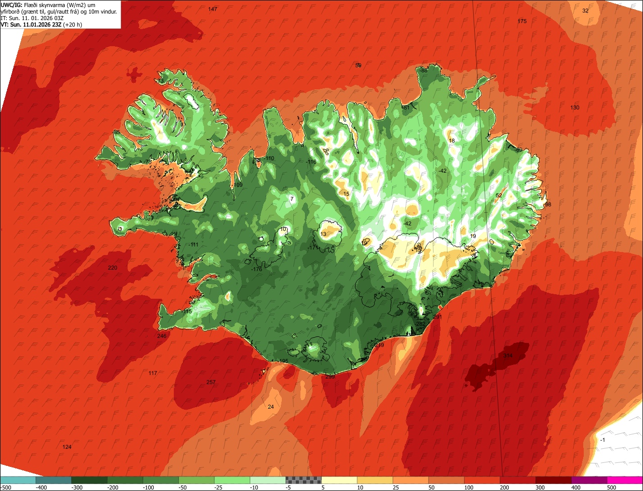The image size is (643, 491).
Task: Click the land value 10 on the map
Action: (x=284, y=229)
